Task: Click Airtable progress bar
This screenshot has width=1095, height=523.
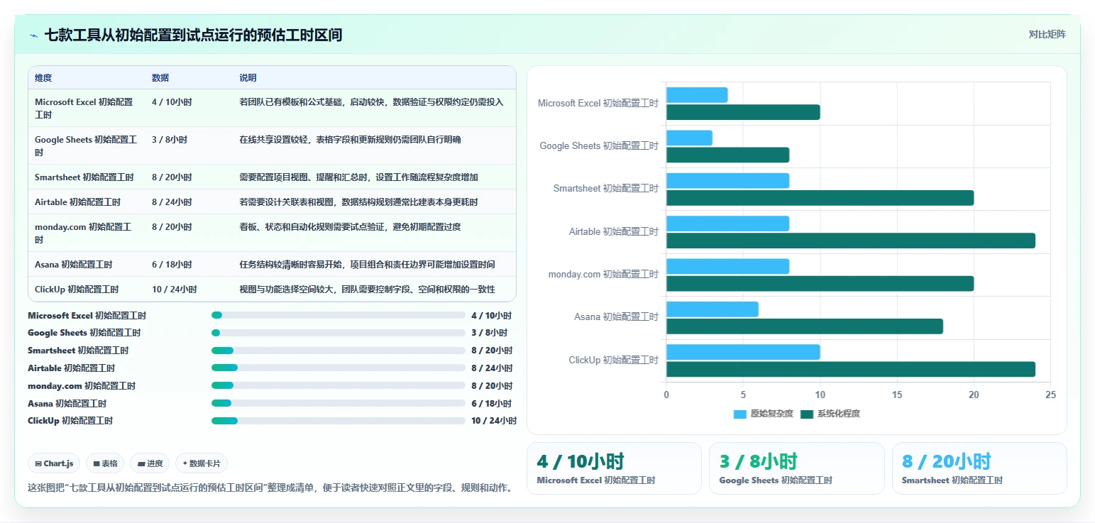Action: coord(339,368)
